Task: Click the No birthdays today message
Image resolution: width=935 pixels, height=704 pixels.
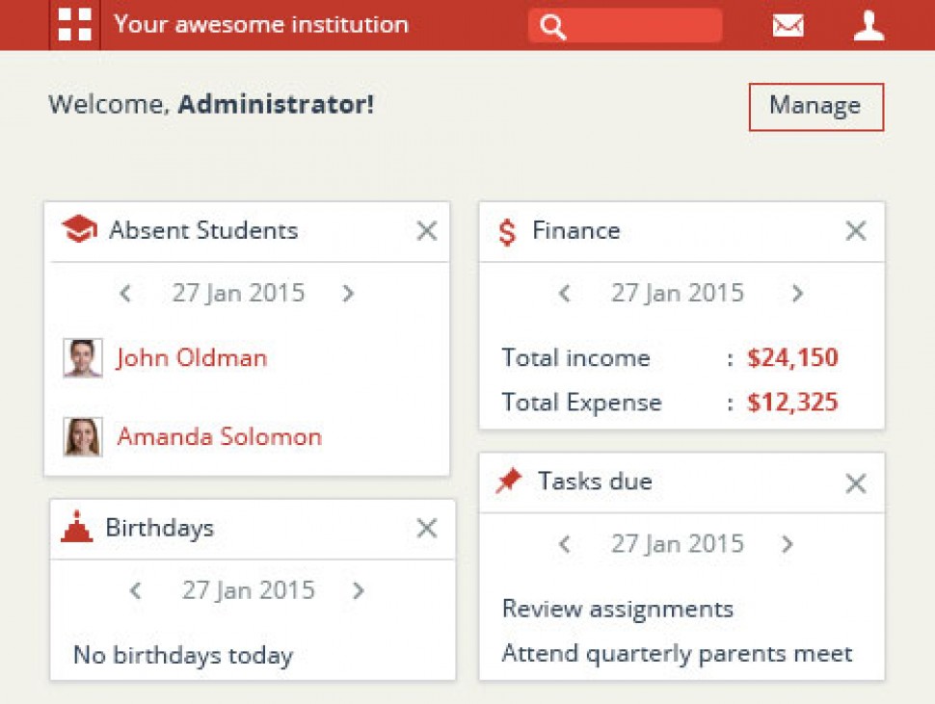Action: click(184, 655)
